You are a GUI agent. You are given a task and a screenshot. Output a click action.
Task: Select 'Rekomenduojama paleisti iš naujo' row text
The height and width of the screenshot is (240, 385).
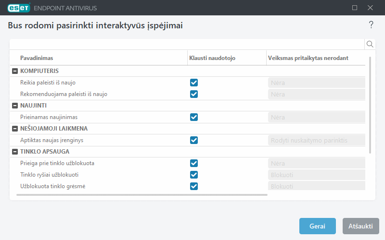pyautogui.click(x=64, y=94)
